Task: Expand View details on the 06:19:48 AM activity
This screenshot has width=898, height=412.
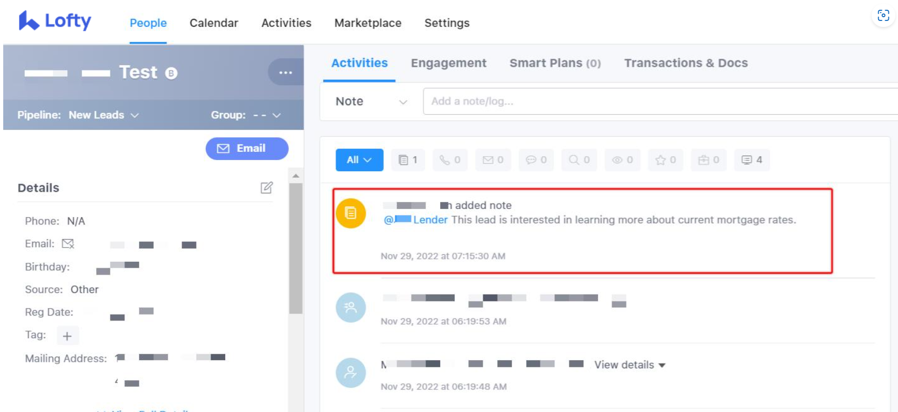Action: tap(630, 365)
